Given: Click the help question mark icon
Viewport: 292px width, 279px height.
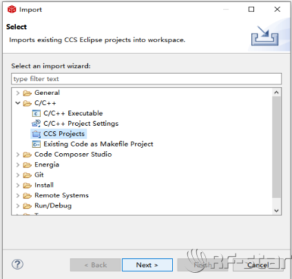Looking at the screenshot, I should pyautogui.click(x=17, y=265).
